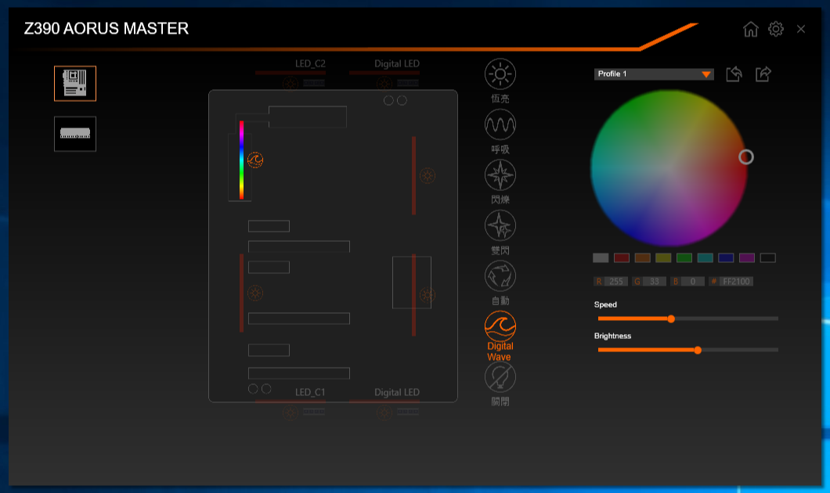Image resolution: width=830 pixels, height=493 pixels.
Task: Click sun icon under bottom Digital LED label
Action: pos(384,412)
